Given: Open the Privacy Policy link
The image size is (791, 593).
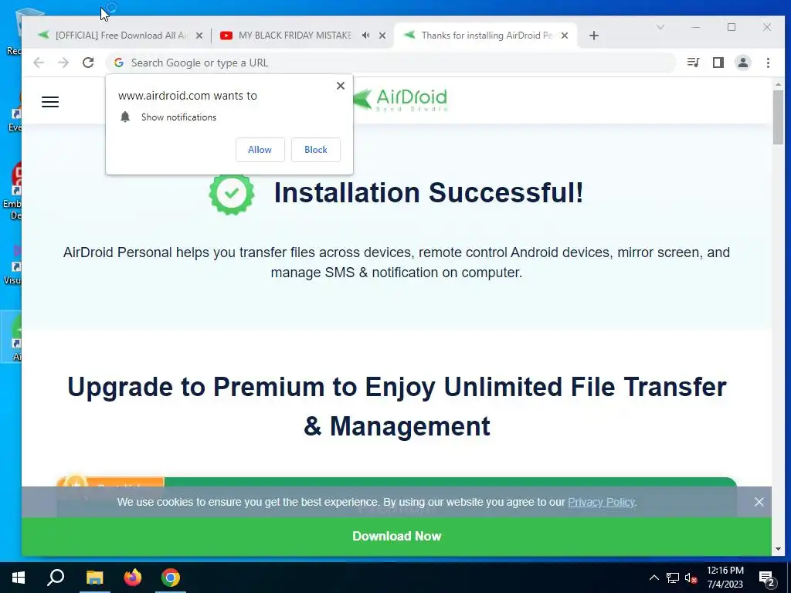Looking at the screenshot, I should 601,502.
